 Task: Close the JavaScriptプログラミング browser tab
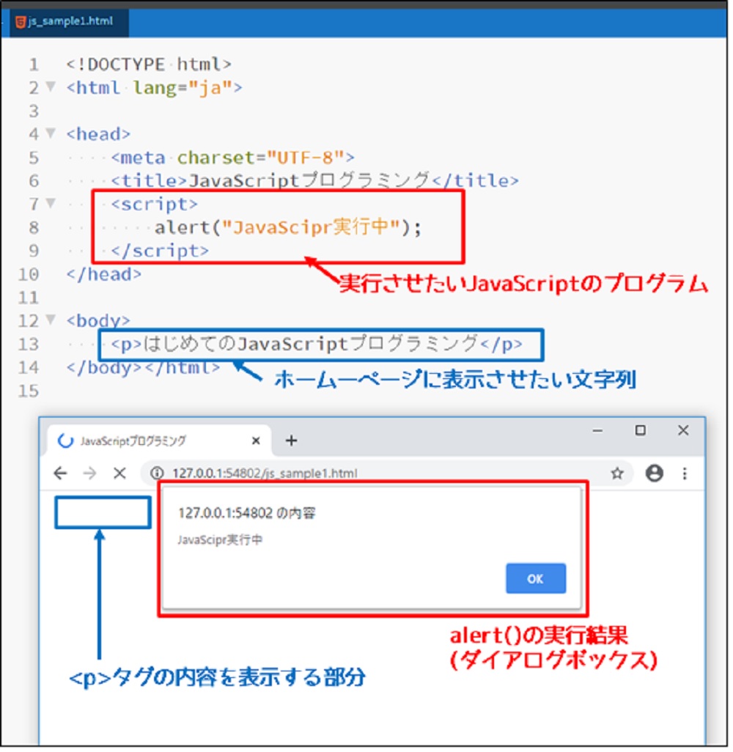(x=256, y=441)
